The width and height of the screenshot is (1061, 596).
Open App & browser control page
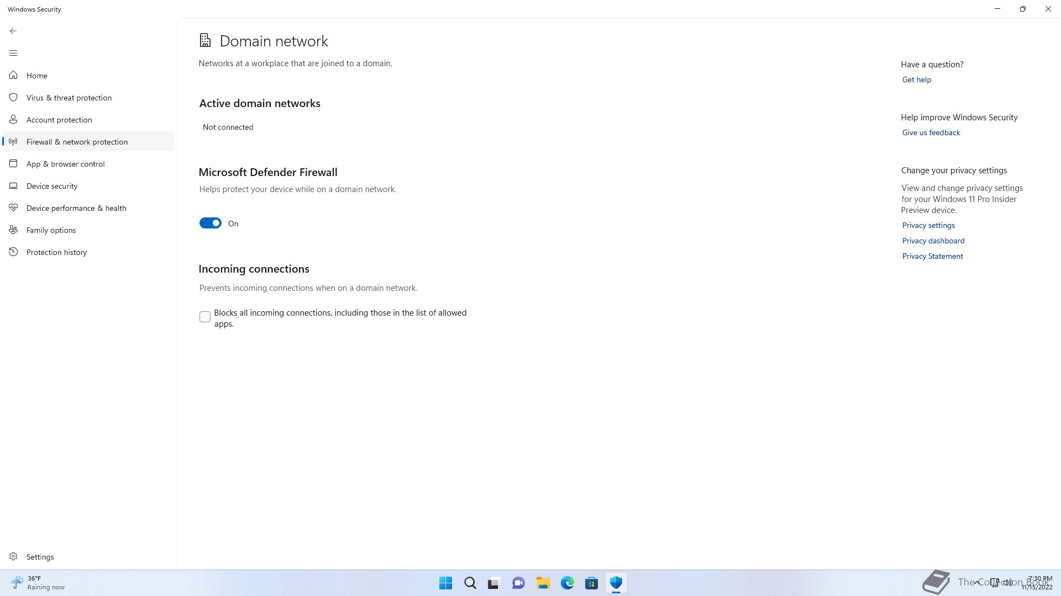pyautogui.click(x=88, y=163)
